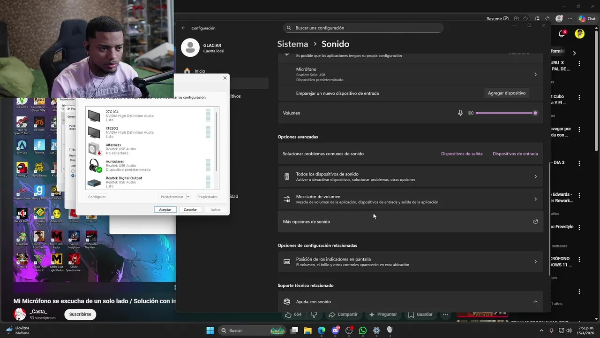The image size is (600, 338).
Task: Open Discord from taskbar
Action: click(335, 330)
